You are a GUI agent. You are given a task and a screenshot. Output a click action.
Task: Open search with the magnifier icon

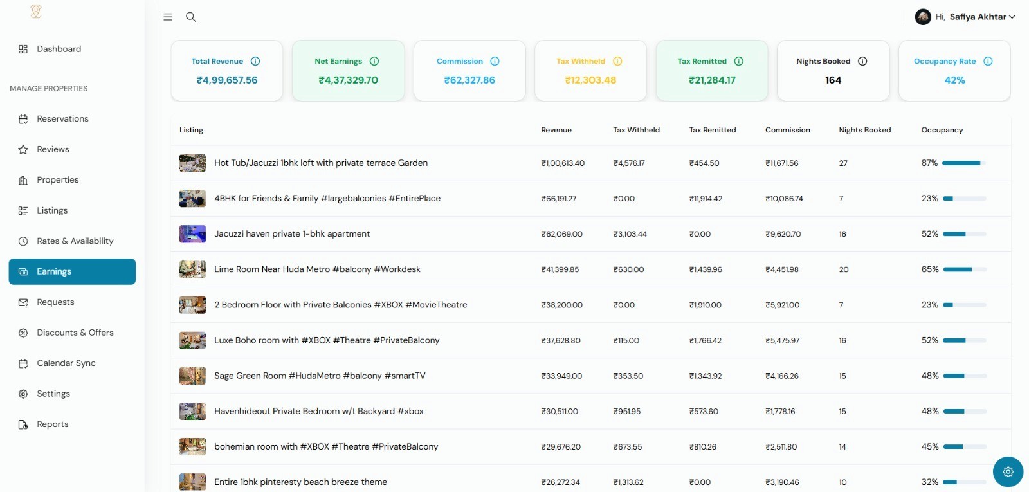click(x=191, y=17)
